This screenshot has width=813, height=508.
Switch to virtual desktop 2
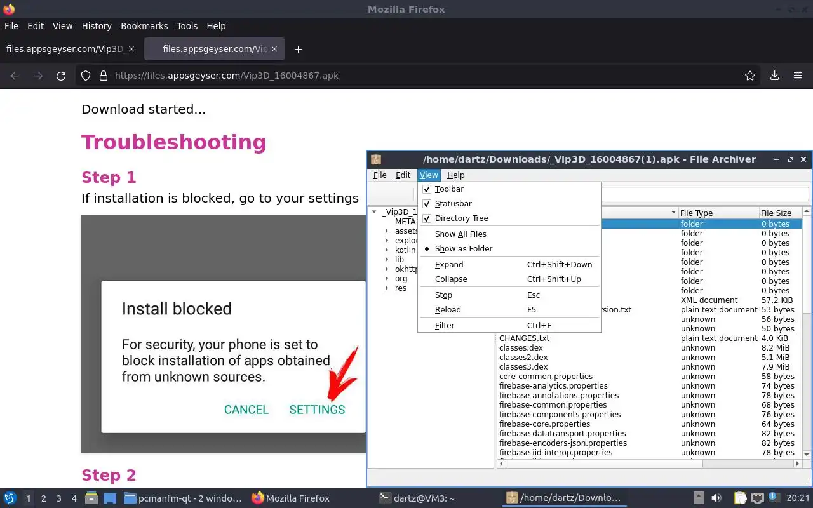[44, 498]
